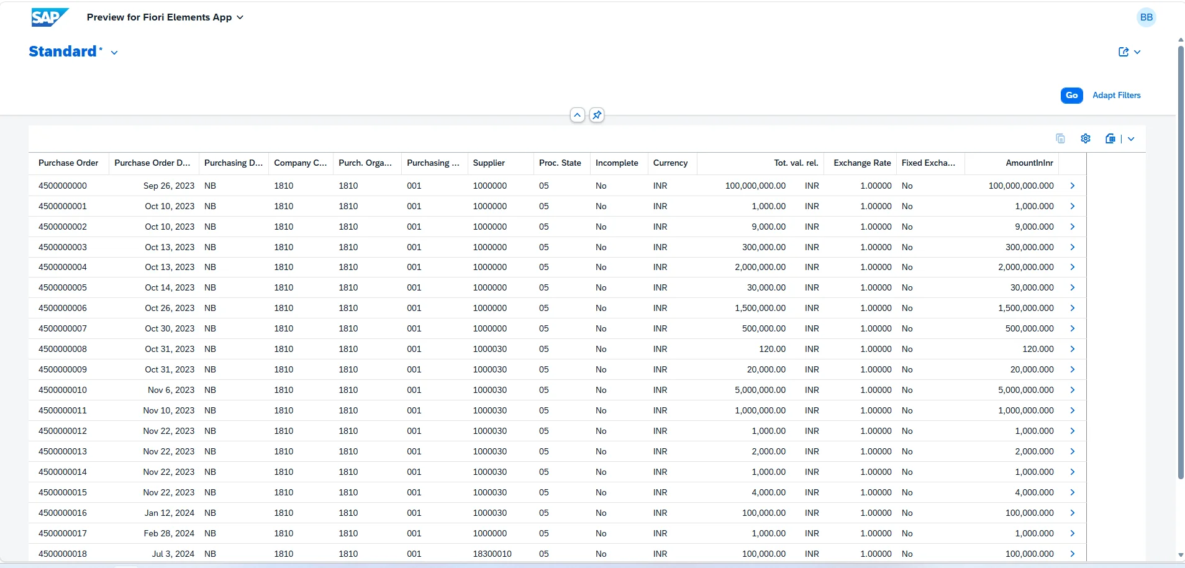Viewport: 1185px width, 568px height.
Task: Click the Supplier column header
Action: pyautogui.click(x=501, y=163)
